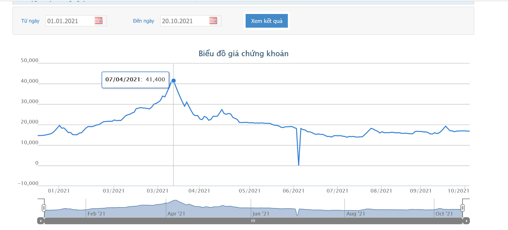Click the left range handle of the navigator

point(44,208)
